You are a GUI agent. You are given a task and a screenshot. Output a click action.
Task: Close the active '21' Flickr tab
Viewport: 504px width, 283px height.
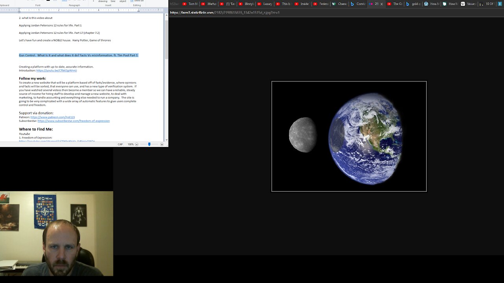382,4
